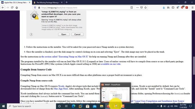Image resolution: width=195 pixels, height=109 pixels.
Task: Open the clock and calendar flyout
Action: click(183, 106)
